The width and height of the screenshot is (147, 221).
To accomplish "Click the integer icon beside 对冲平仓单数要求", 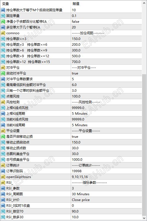I will 3,79.
